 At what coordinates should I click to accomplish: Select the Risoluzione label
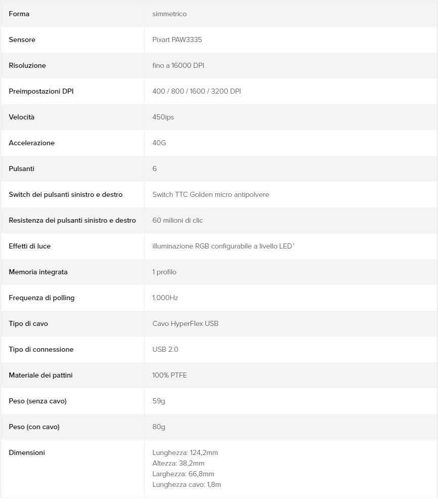click(27, 65)
